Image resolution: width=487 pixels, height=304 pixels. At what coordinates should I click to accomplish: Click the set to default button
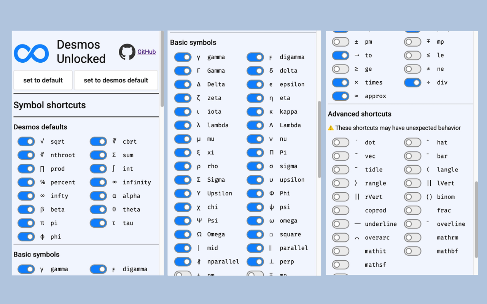(43, 80)
